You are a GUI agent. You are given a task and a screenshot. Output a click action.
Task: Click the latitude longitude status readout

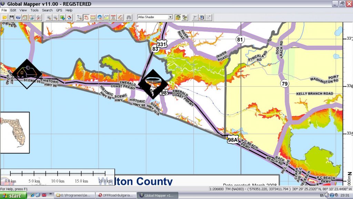point(322,189)
